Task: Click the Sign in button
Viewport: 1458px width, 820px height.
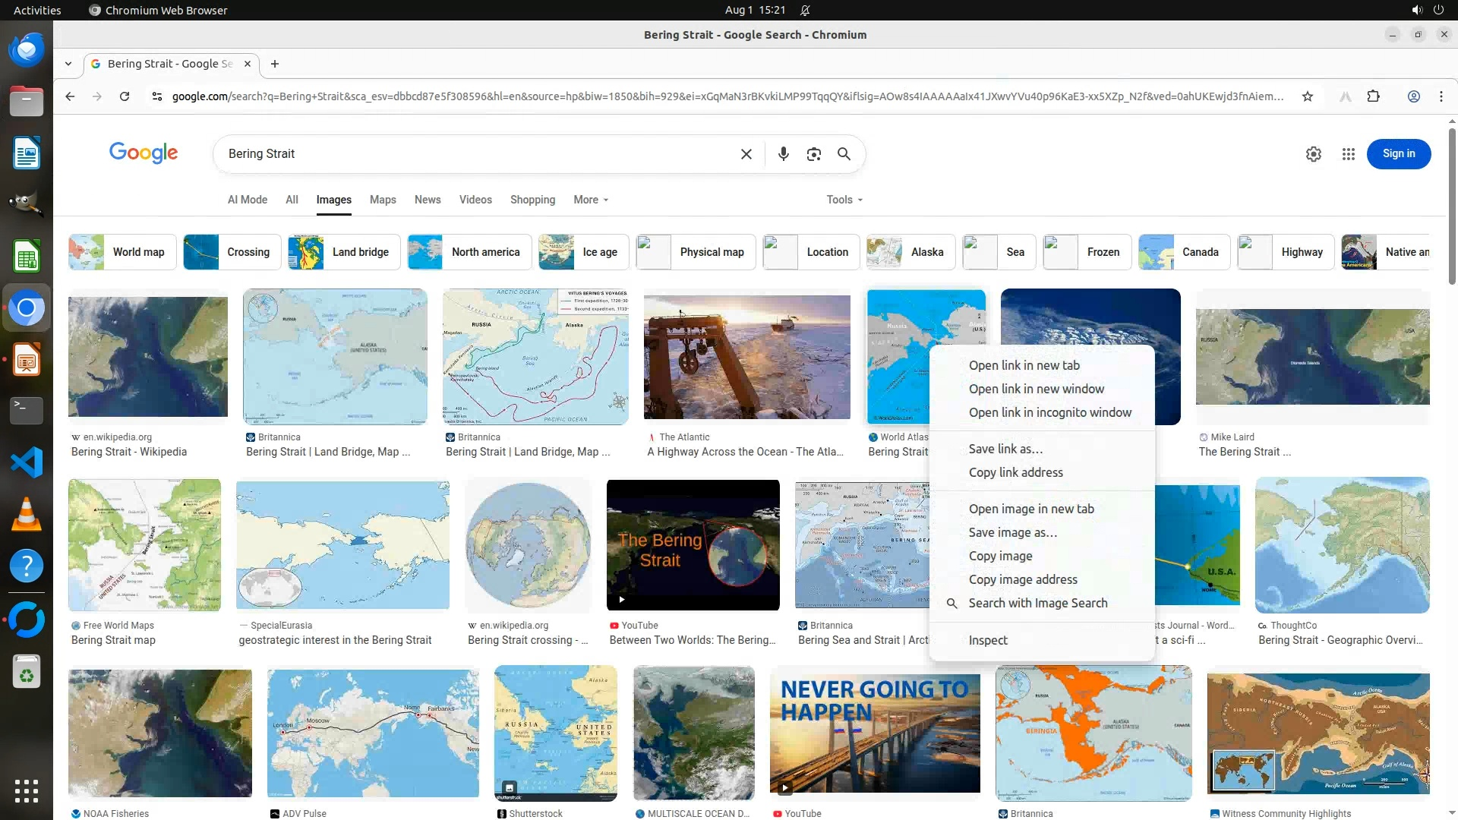Action: pos(1398,154)
